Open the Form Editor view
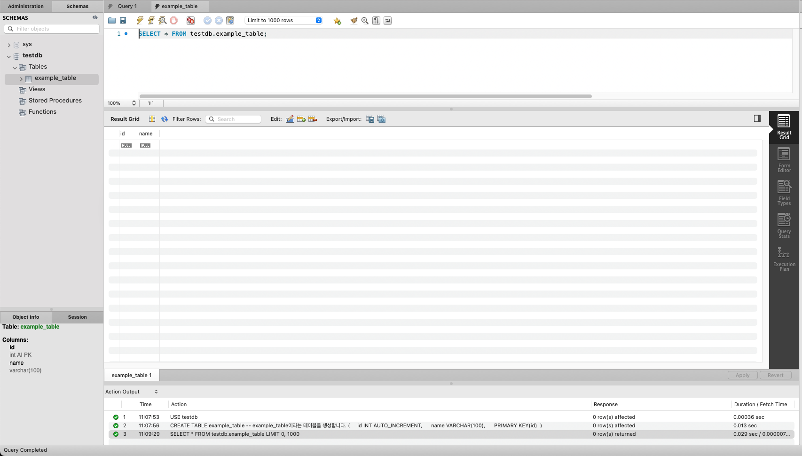This screenshot has height=456, width=802. [784, 160]
